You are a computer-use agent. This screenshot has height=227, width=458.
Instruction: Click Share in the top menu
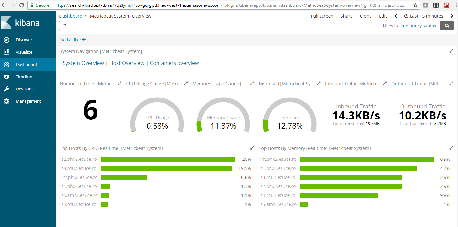[x=347, y=16]
